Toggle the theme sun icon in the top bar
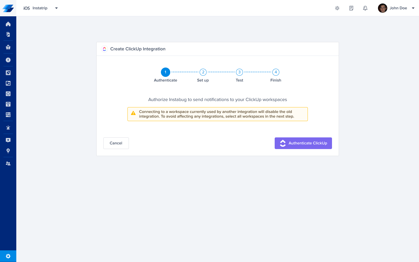Image resolution: width=419 pixels, height=262 pixels. click(x=337, y=8)
